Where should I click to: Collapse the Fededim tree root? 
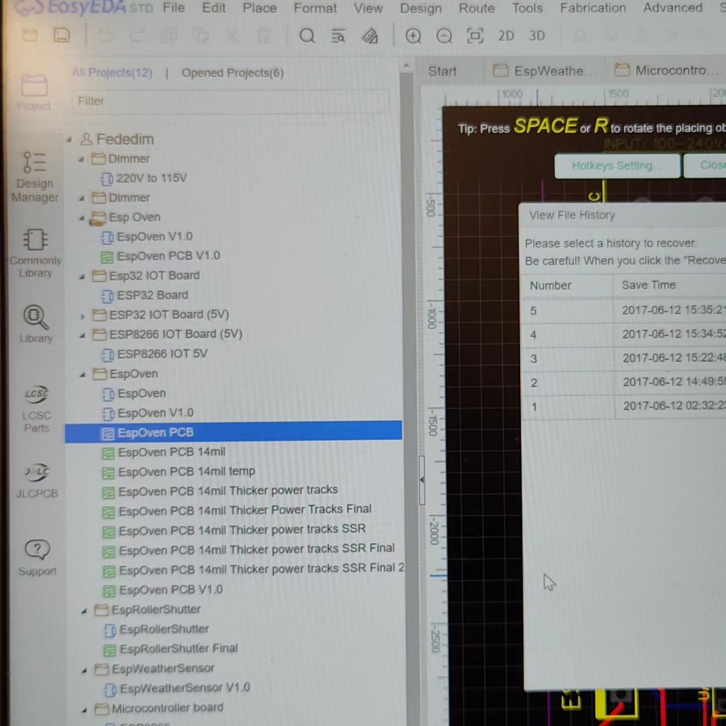[x=69, y=140]
